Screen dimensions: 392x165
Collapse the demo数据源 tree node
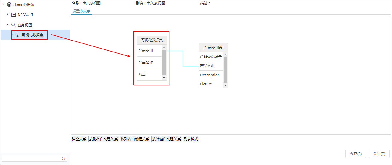pyautogui.click(x=3, y=4)
